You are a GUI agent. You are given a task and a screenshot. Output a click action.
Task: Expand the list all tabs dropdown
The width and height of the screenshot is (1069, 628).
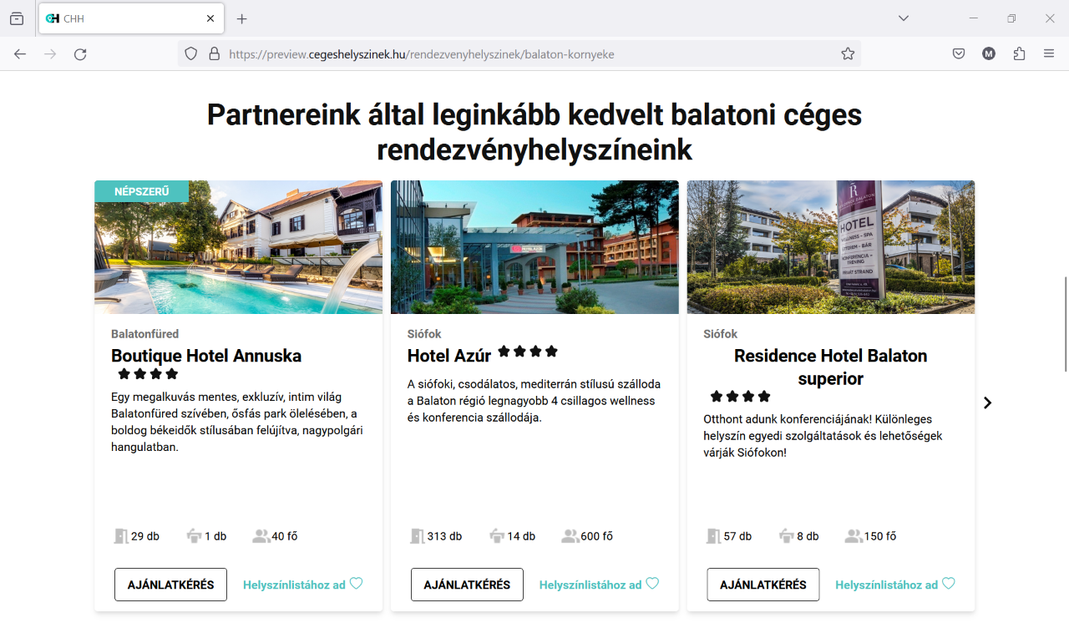(x=904, y=18)
